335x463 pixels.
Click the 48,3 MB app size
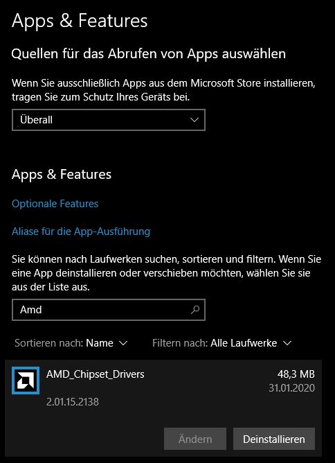[x=296, y=374]
